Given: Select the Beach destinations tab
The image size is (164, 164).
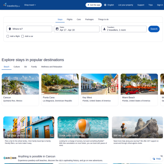Looking at the screenshot, I should 7,67.
